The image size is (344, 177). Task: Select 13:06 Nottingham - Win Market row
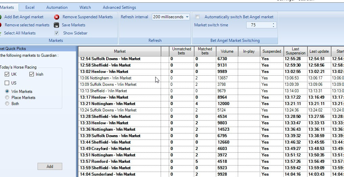point(211,78)
